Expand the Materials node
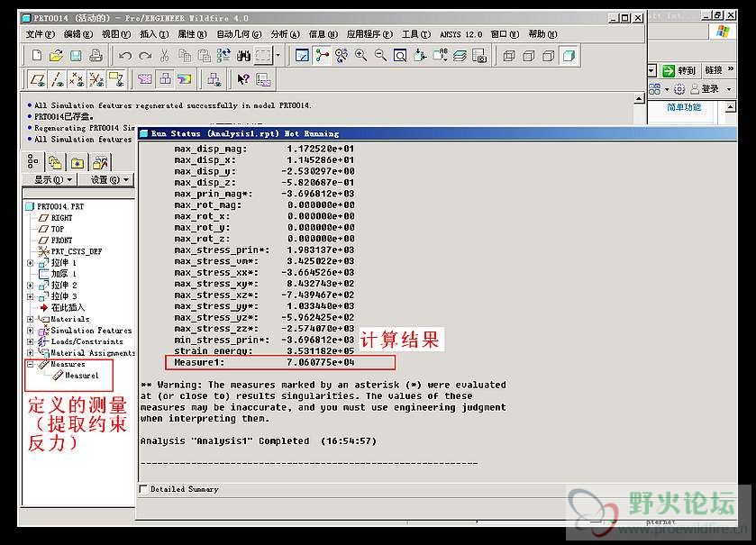The width and height of the screenshot is (756, 545). pyautogui.click(x=30, y=319)
